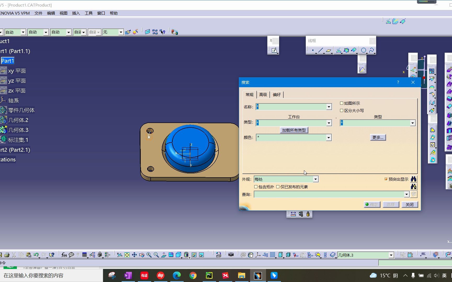This screenshot has height=282, width=452.
Task: Click the What's This help cursor icon
Action: (x=52, y=255)
